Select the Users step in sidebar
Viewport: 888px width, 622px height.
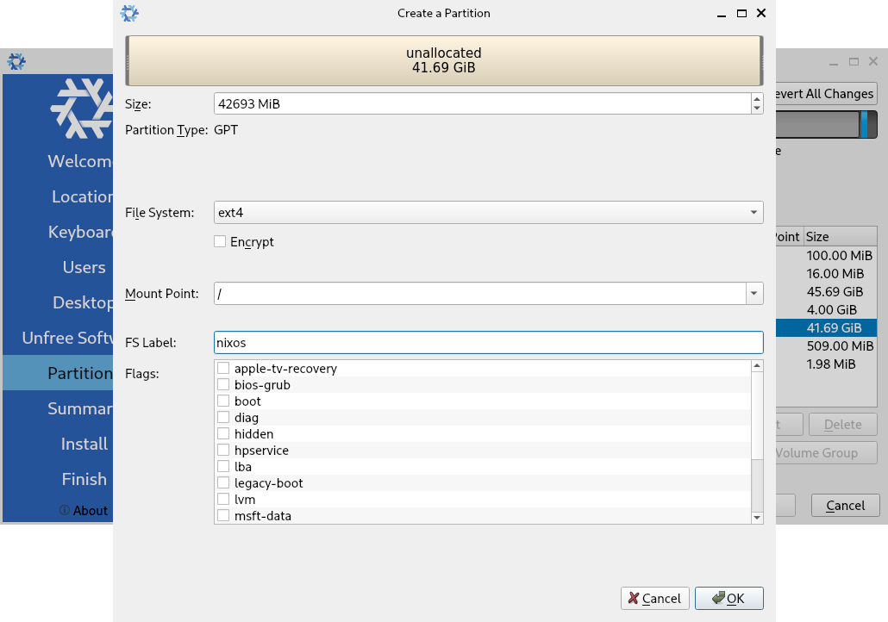84,267
